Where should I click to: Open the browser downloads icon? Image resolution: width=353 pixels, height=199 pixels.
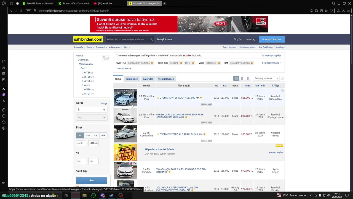pos(344,11)
